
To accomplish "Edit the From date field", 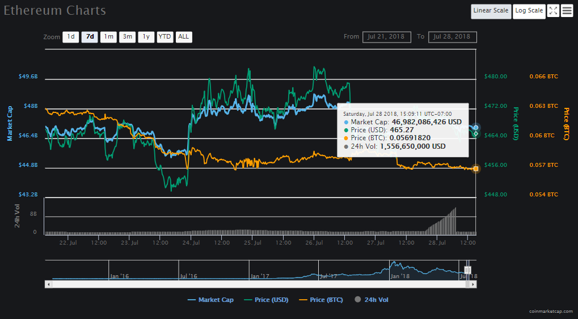I will [x=387, y=37].
